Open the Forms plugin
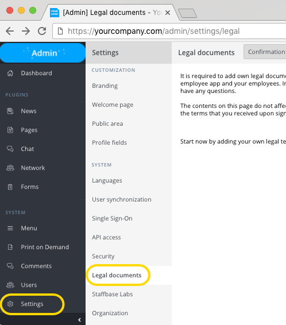The height and width of the screenshot is (325, 286). point(42,187)
